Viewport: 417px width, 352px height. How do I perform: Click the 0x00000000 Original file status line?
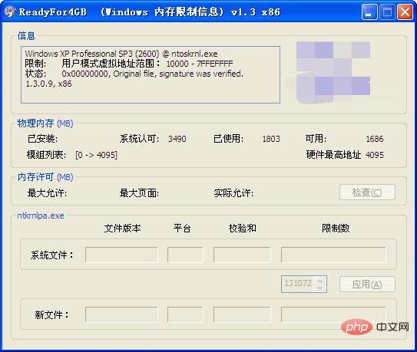pos(152,74)
